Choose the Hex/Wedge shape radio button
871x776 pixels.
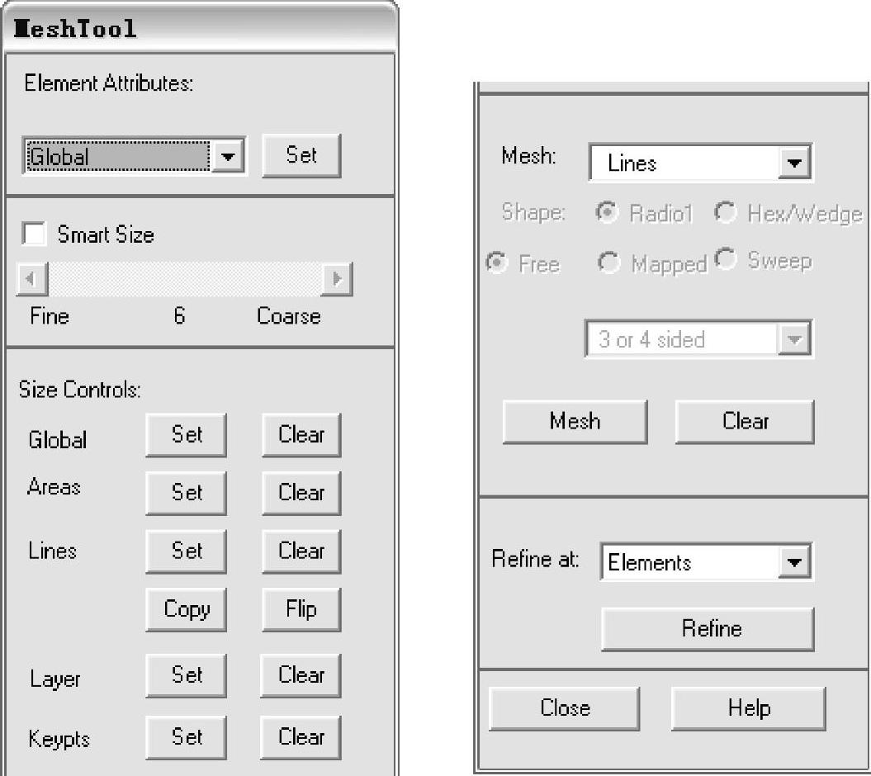[x=726, y=212]
